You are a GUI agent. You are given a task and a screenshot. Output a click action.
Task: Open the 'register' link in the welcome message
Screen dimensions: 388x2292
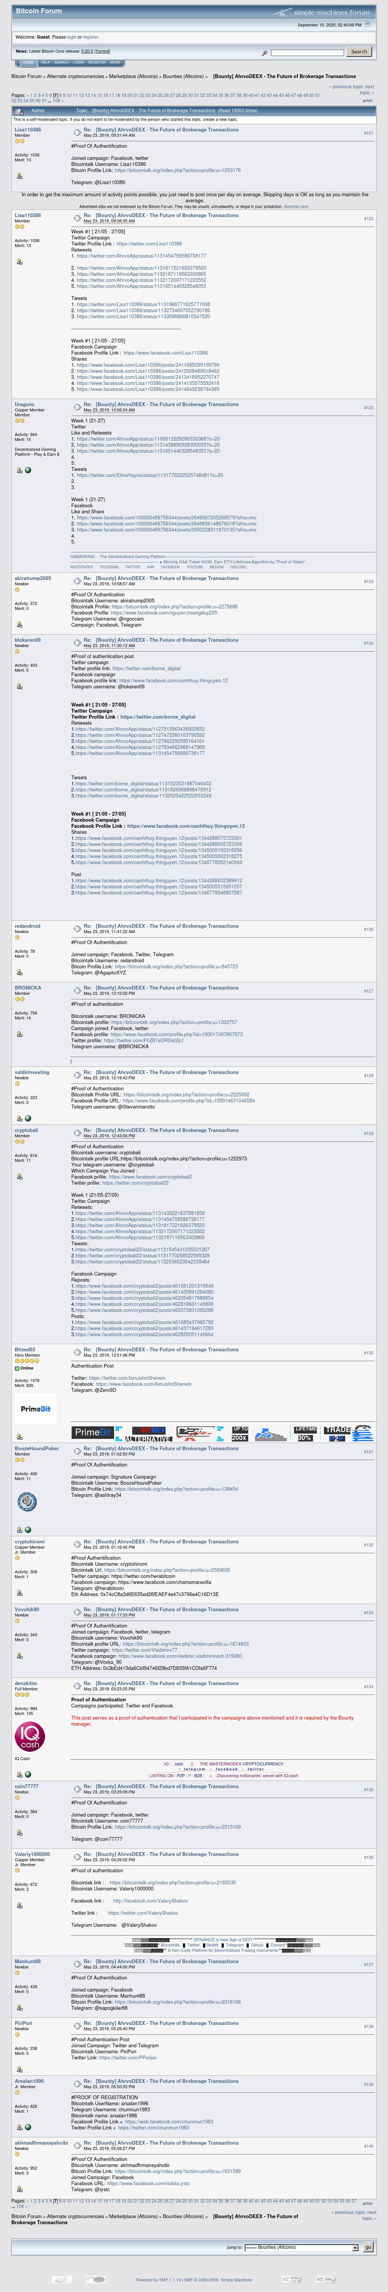(91, 38)
